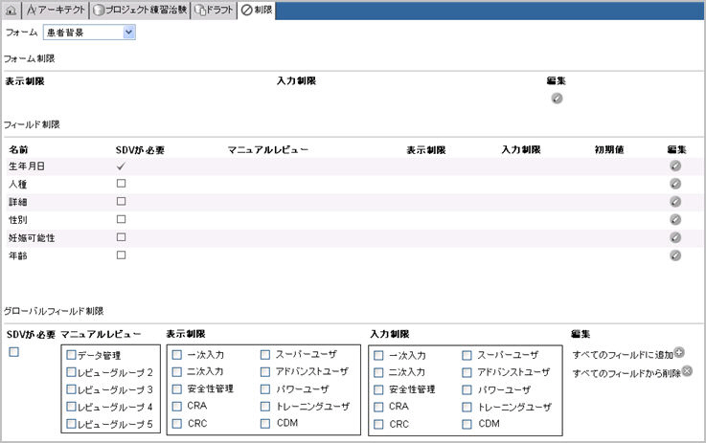Check CRA under 入力制限
Screen dimensions: 706x443
coord(379,407)
